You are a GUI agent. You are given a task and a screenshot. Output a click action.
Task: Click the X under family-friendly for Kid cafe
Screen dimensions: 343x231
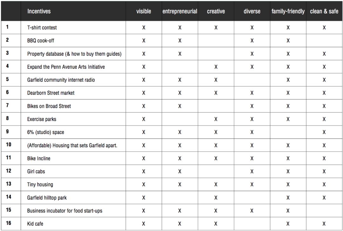288,224
